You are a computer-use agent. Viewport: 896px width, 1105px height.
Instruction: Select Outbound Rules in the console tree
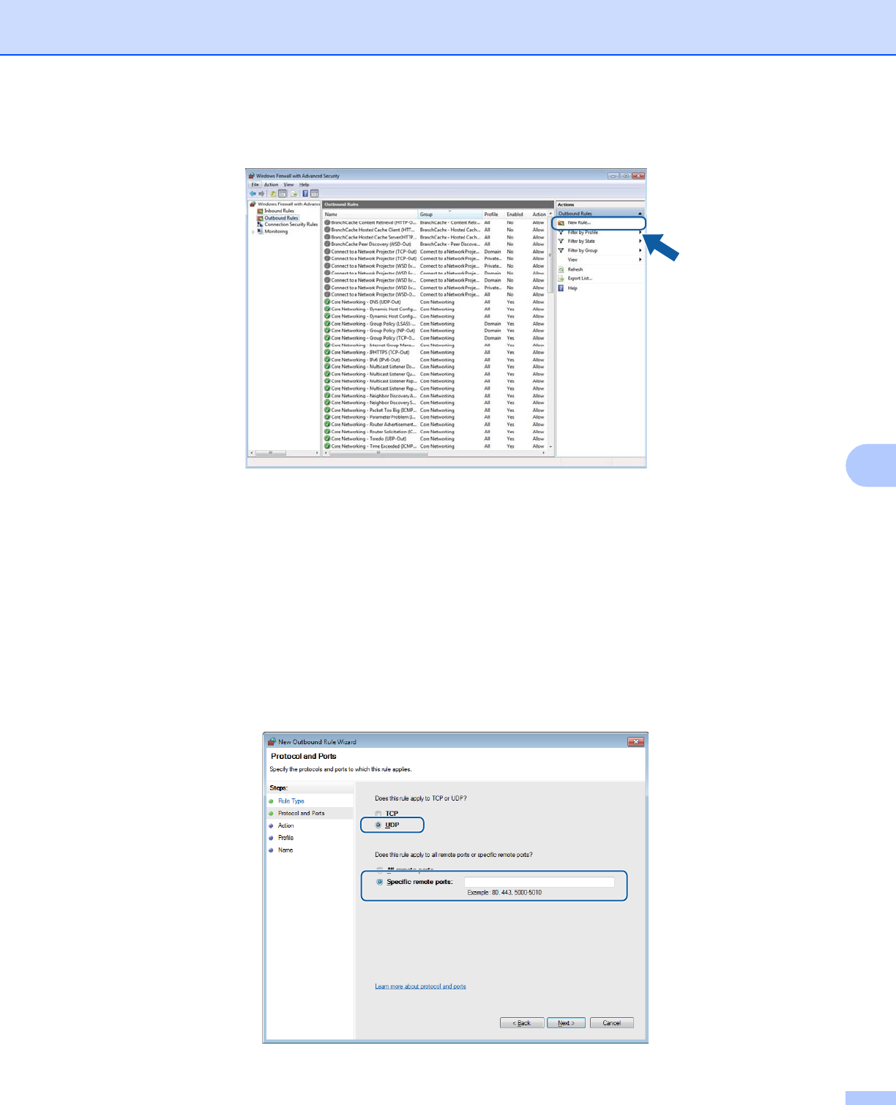(281, 218)
